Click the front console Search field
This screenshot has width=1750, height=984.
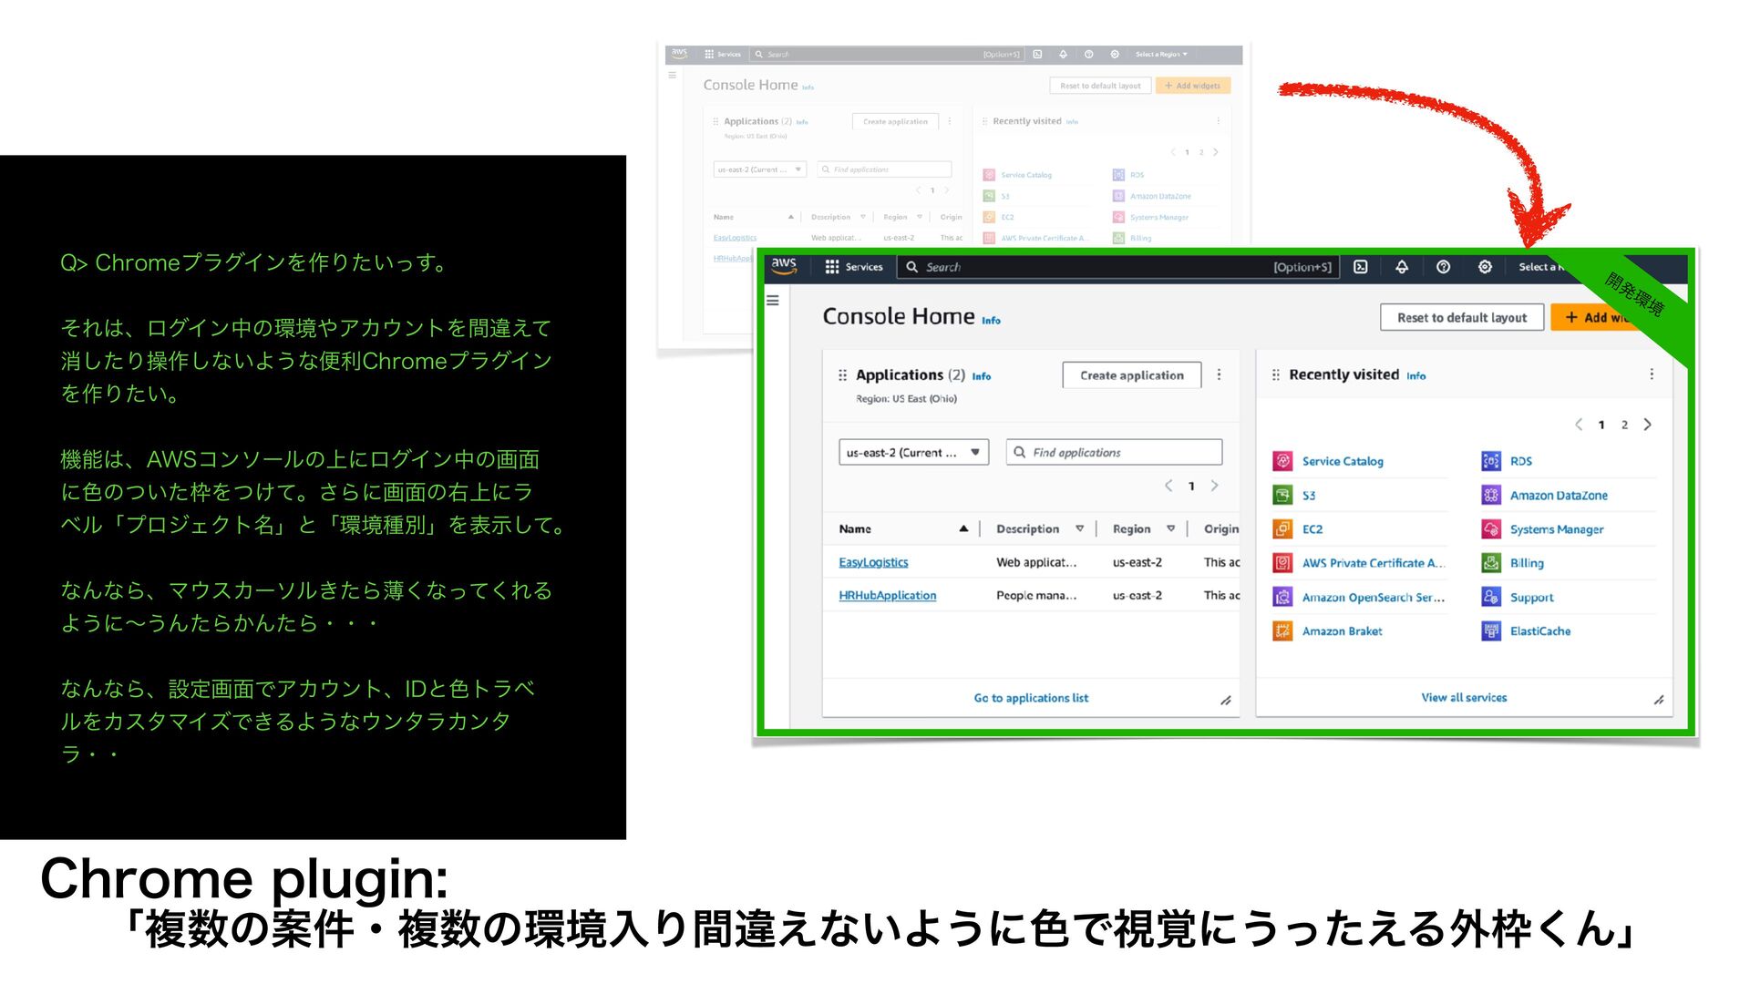(x=1118, y=267)
